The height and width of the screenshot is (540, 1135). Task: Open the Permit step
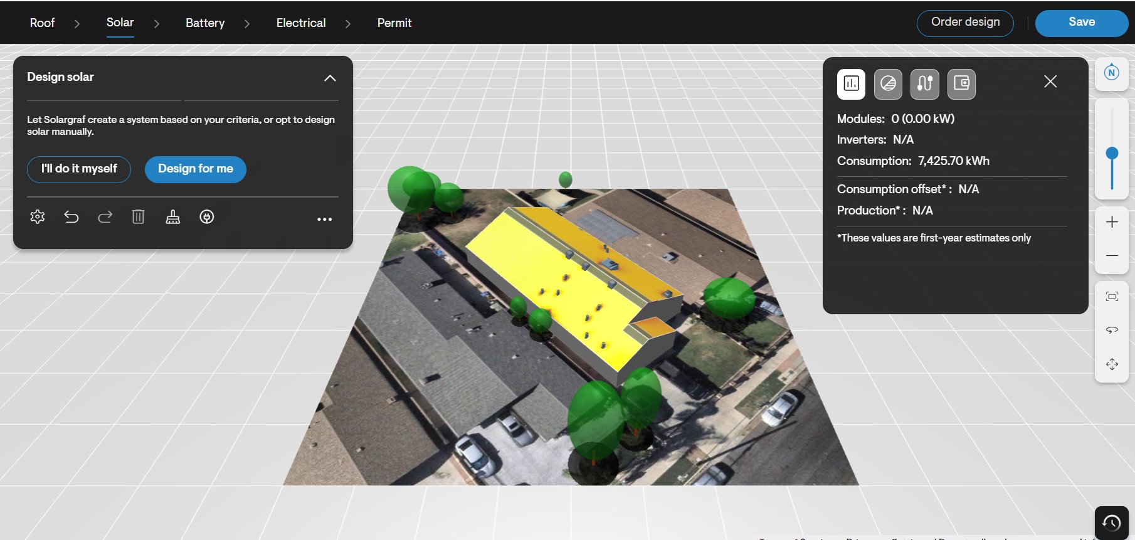pyautogui.click(x=394, y=23)
